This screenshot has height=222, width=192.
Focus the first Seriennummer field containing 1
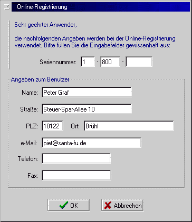[x=88, y=62]
